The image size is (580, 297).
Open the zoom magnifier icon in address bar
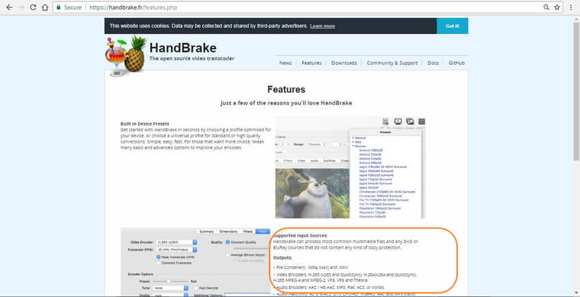click(546, 8)
